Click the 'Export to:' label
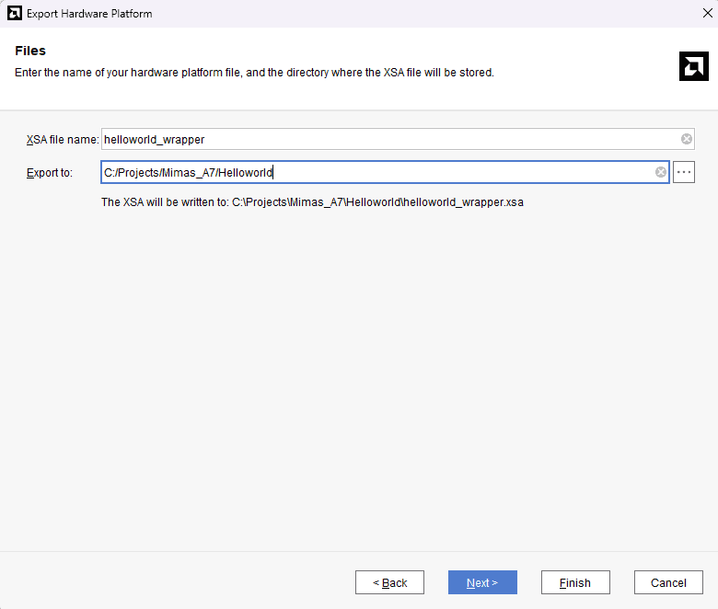Screen dimensions: 718x609 (x=50, y=173)
